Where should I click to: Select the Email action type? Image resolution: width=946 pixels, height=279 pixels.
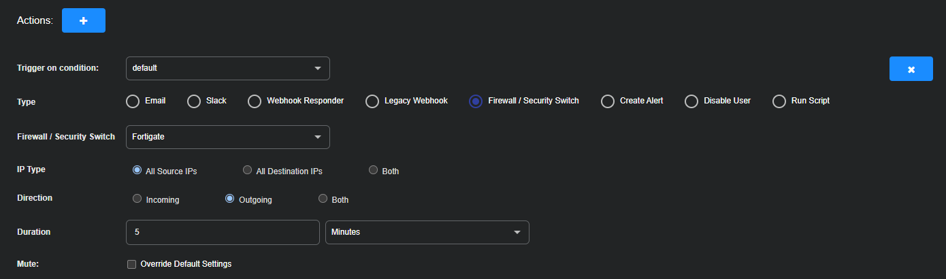133,101
